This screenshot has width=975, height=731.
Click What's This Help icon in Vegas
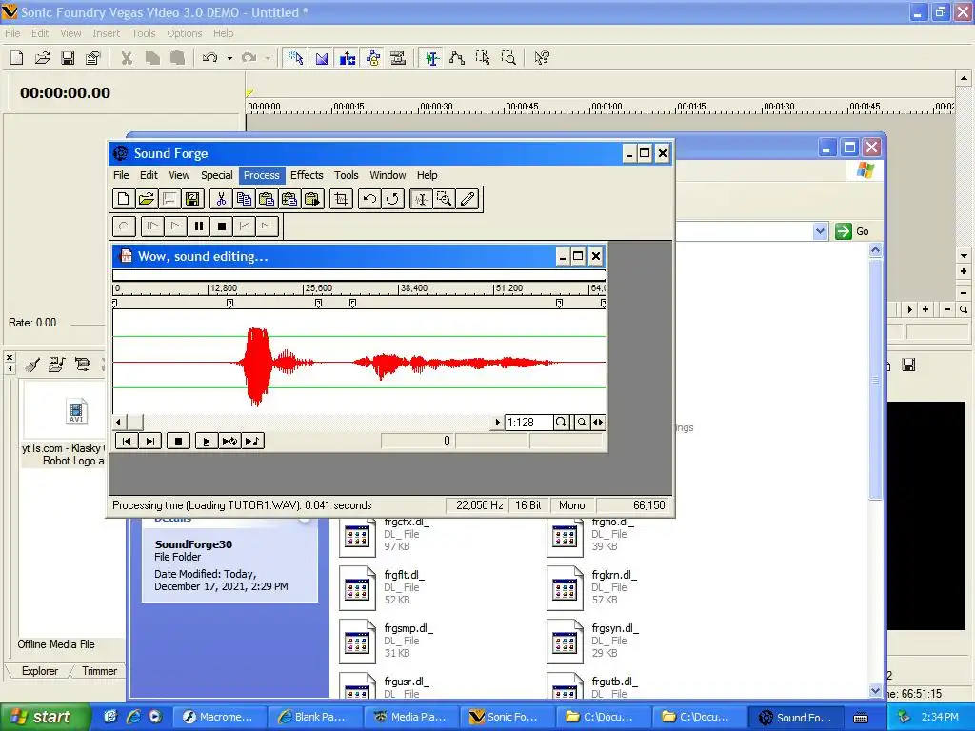[x=542, y=58]
